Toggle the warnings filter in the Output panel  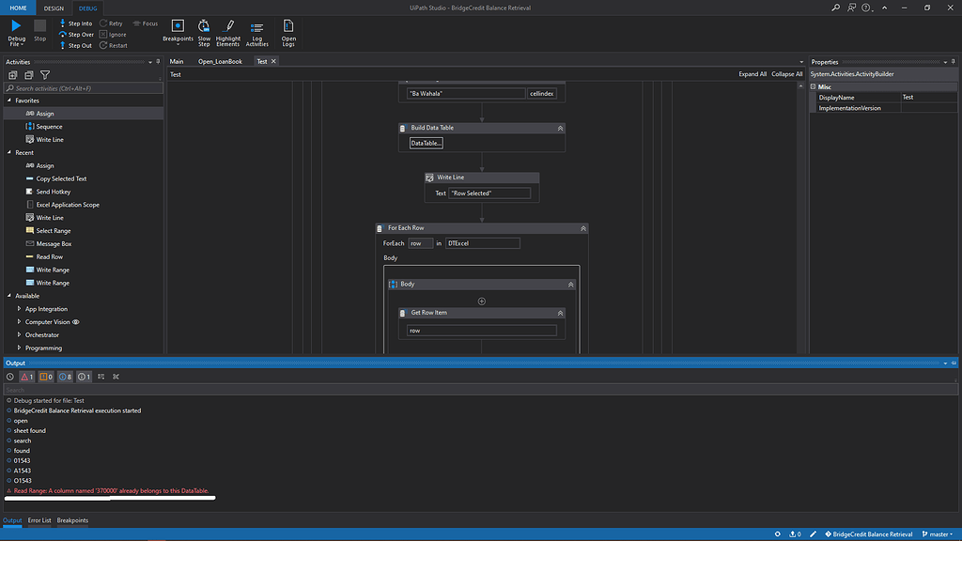point(46,376)
